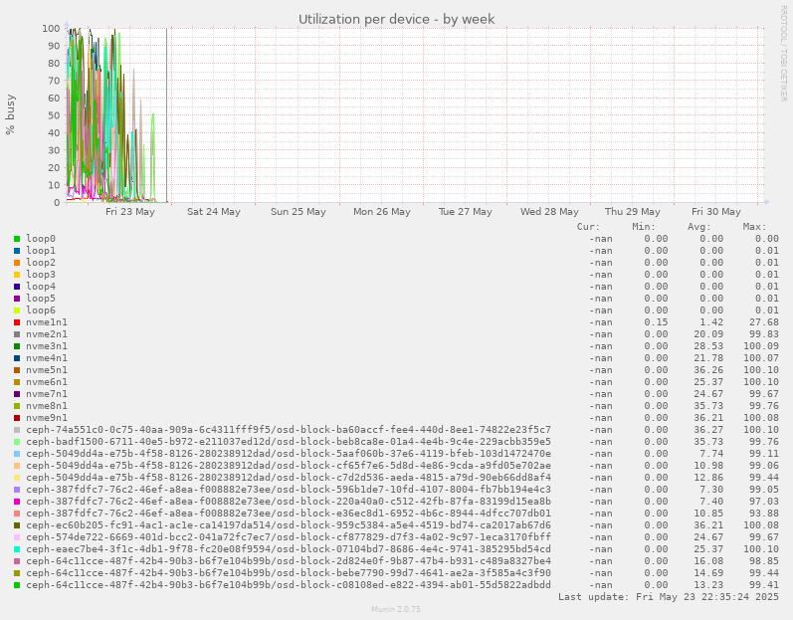793x620 pixels.
Task: Select the ceph-eaec7be4 osd-block-07104bd7 legend entry
Action: coord(289,549)
